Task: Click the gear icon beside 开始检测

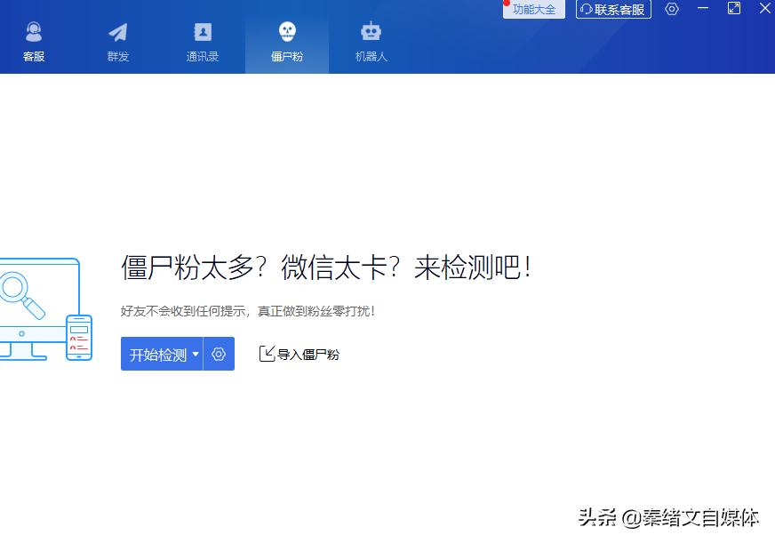Action: (x=219, y=354)
